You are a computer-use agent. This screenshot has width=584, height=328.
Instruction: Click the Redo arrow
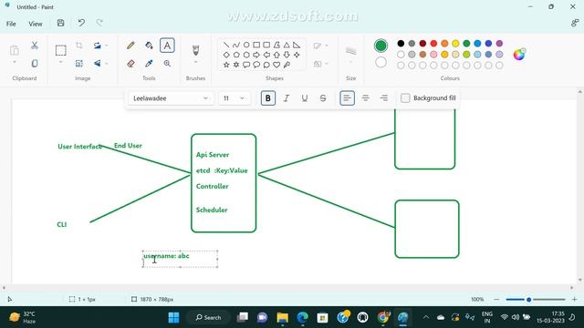[99, 23]
